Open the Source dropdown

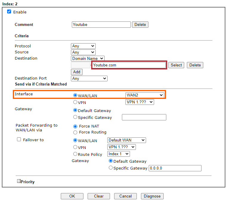[83, 52]
